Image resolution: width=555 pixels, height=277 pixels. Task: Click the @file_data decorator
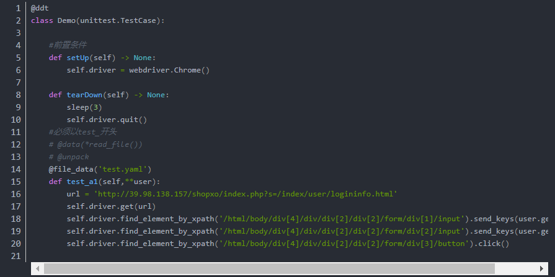(71, 169)
